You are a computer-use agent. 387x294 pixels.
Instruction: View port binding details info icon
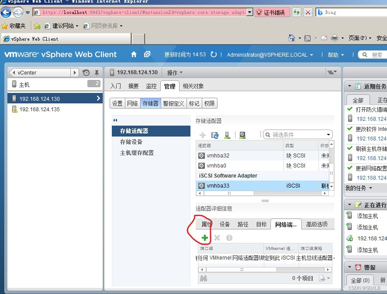coord(229,238)
